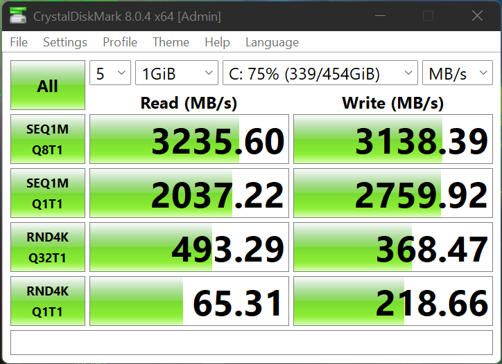
Task: Click the RND4K Q32T1 write value 368.47
Action: pos(393,247)
